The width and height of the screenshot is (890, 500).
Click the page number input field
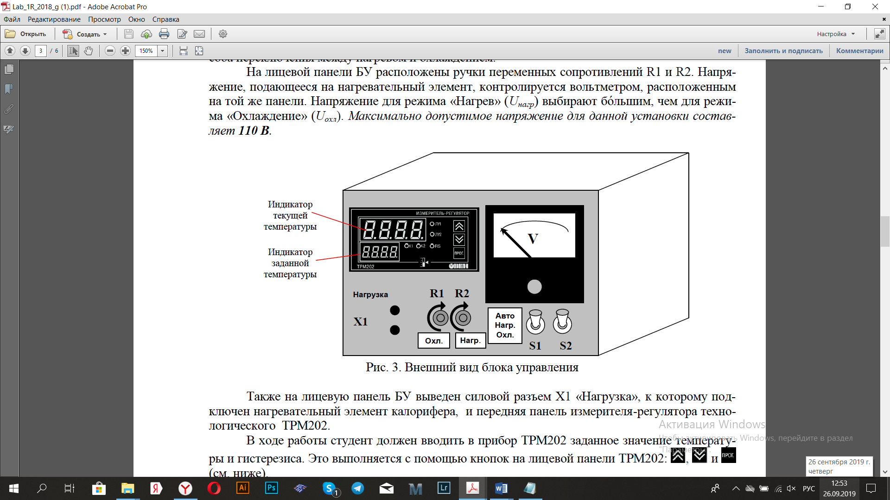point(41,51)
